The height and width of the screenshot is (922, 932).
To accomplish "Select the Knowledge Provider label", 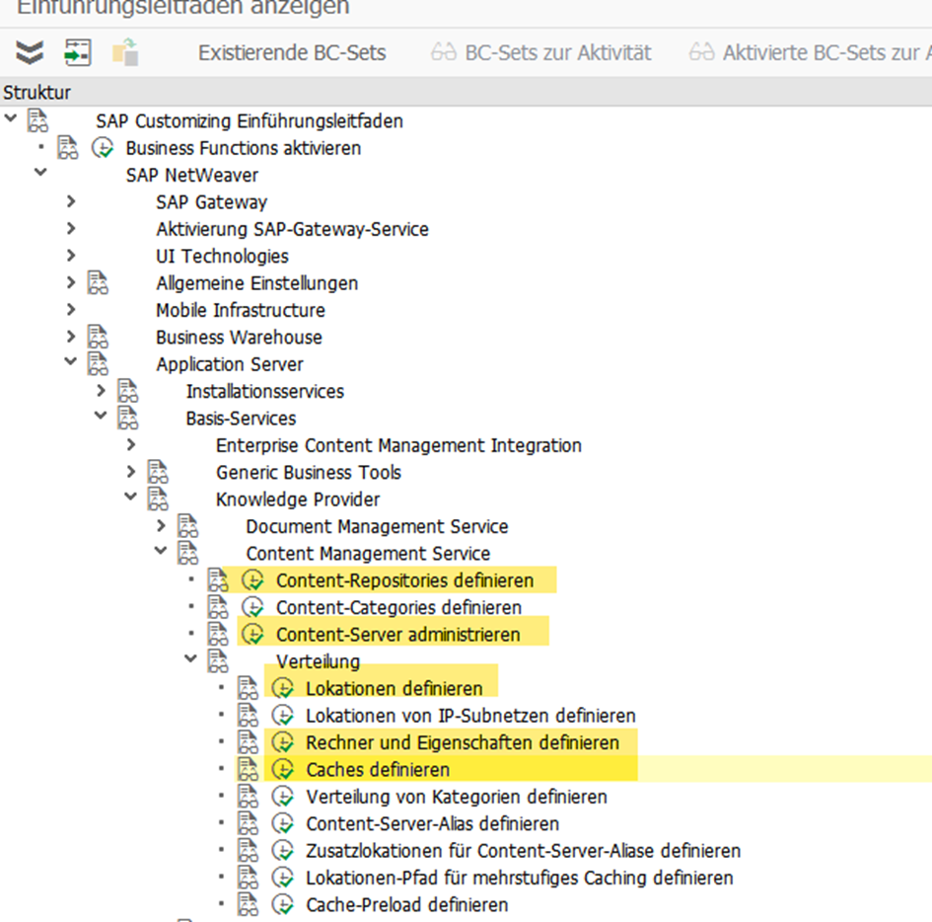I will pos(297,499).
